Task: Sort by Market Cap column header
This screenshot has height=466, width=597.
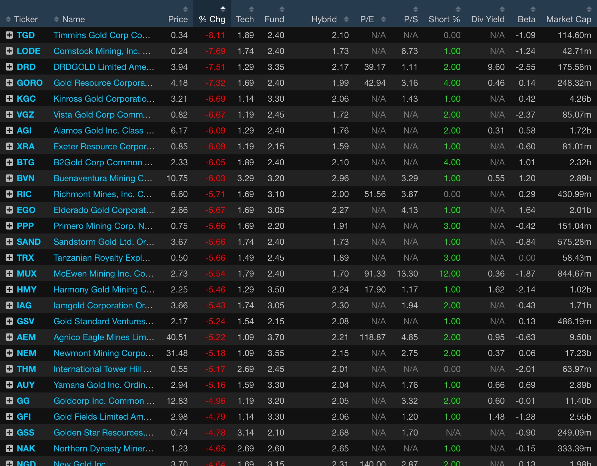Action: (568, 19)
